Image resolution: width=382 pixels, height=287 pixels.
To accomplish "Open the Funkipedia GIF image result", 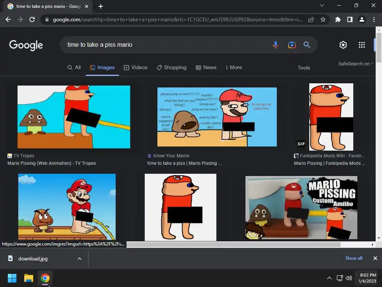I will click(x=331, y=117).
